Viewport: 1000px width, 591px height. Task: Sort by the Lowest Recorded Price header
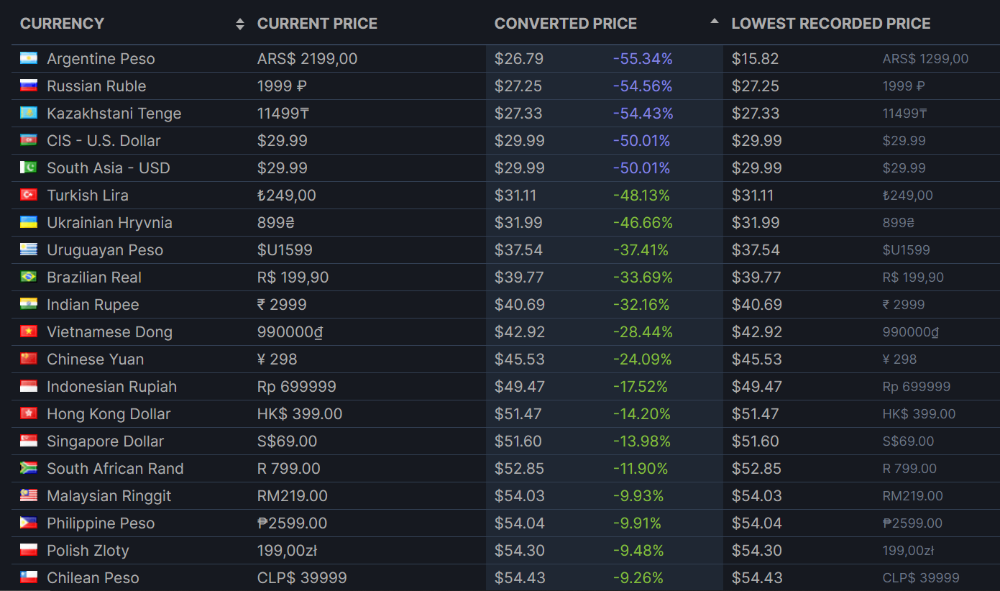coord(831,24)
